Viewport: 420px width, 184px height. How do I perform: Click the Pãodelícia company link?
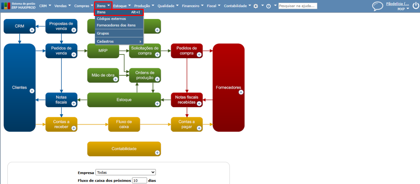[398, 4]
